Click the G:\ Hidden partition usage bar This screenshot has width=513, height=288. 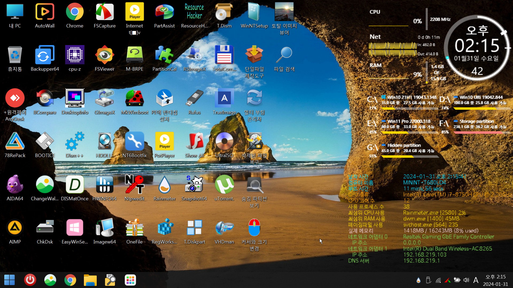[410, 157]
